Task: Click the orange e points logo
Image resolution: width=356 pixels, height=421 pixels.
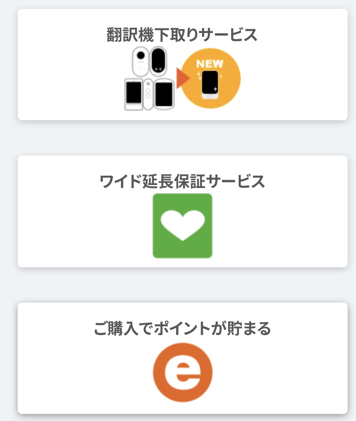Action: tap(183, 373)
